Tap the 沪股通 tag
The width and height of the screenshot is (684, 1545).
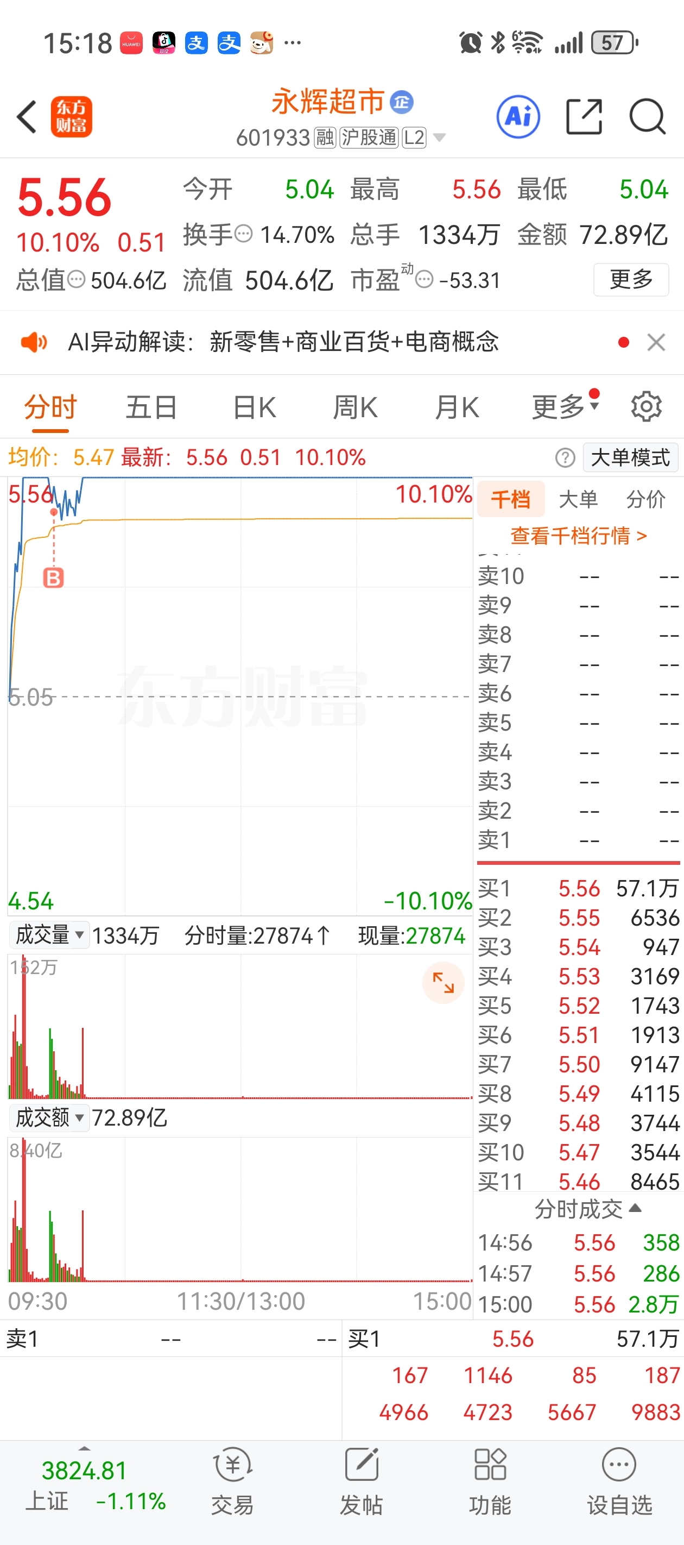tap(369, 137)
